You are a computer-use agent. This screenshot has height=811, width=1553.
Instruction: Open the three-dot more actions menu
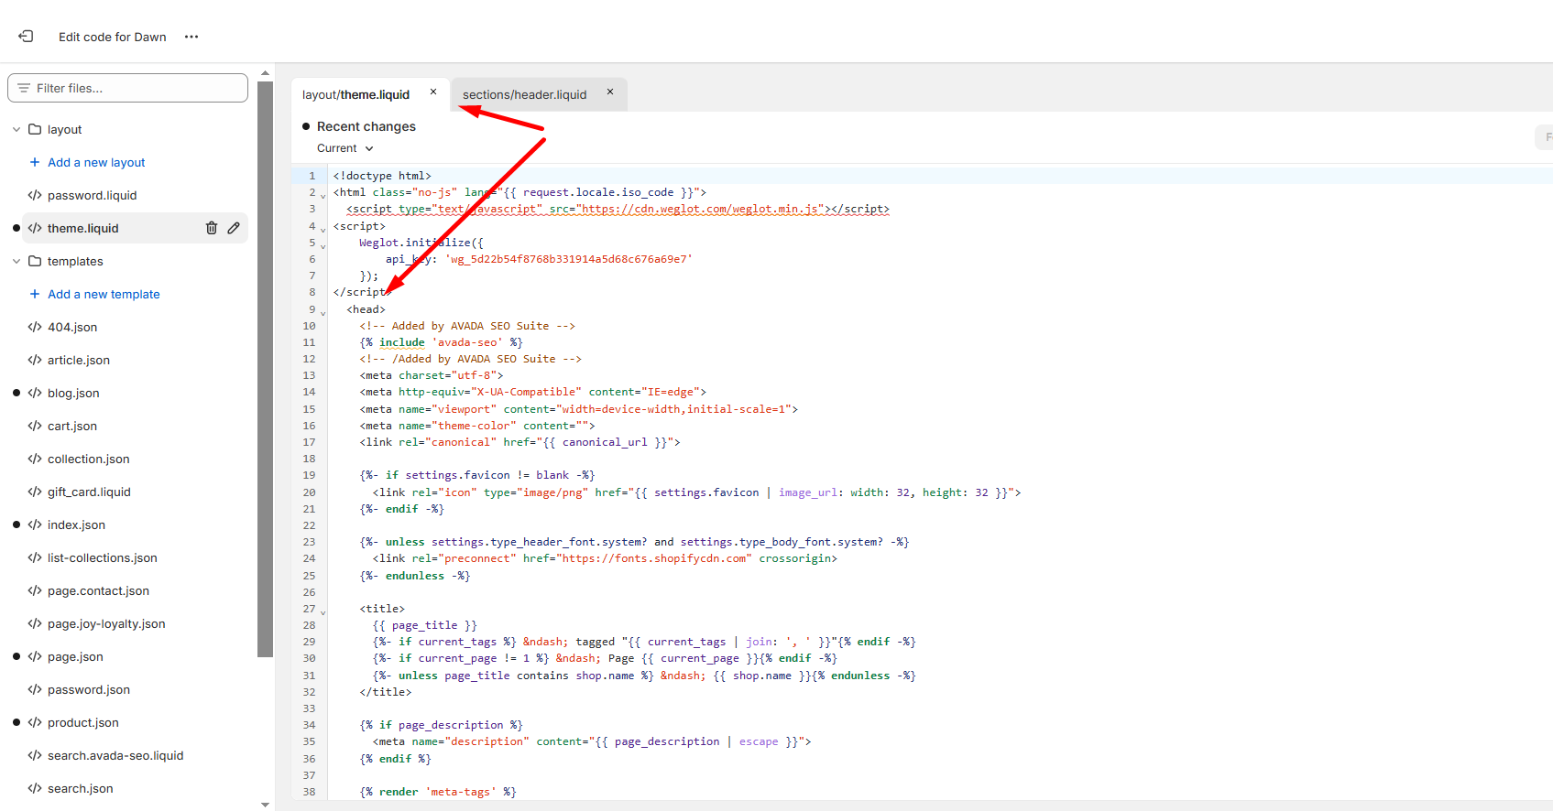pos(191,37)
